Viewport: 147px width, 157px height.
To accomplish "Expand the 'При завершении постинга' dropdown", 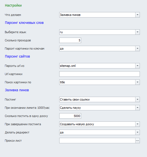I will click(137, 124).
